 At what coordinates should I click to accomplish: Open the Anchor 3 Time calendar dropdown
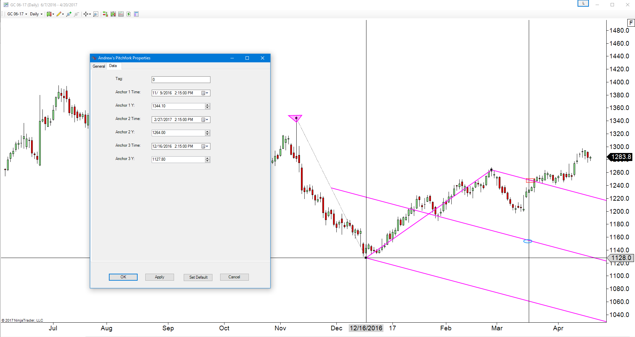(205, 146)
